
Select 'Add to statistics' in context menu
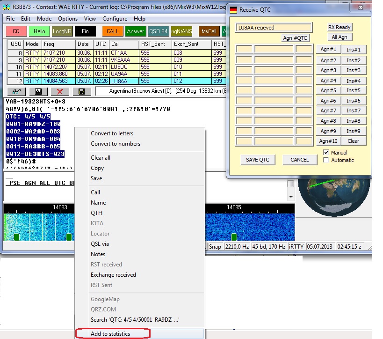[110, 334]
